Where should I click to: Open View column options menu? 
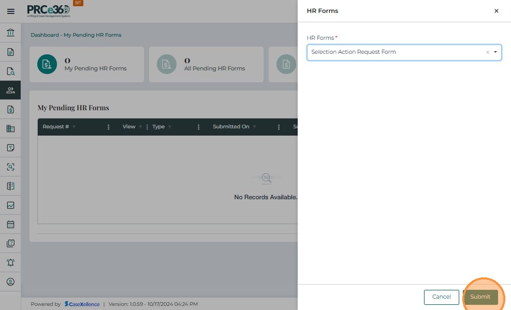point(147,127)
